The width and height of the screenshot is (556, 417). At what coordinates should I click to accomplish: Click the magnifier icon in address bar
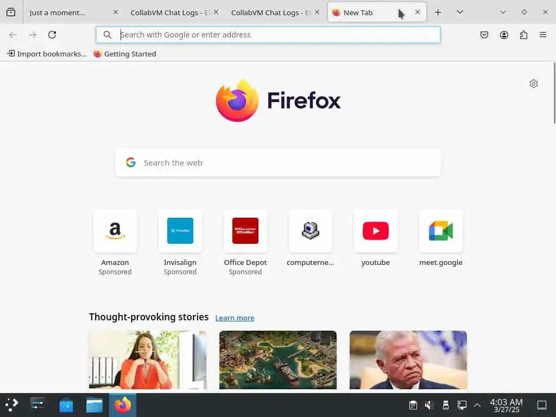[x=107, y=35]
